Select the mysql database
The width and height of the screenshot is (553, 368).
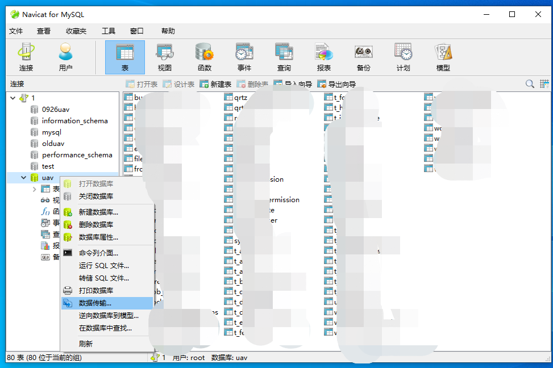pyautogui.click(x=52, y=132)
